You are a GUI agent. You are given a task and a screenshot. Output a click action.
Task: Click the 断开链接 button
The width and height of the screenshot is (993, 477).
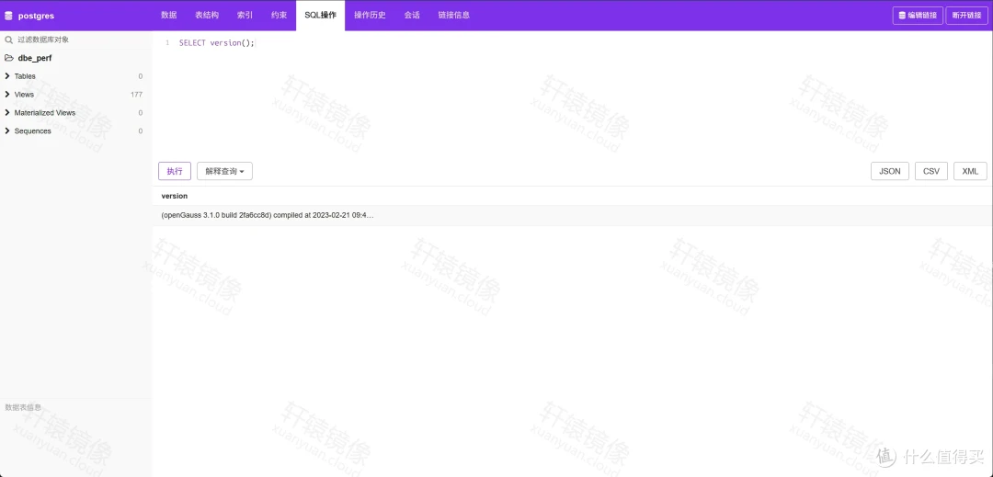coord(966,16)
